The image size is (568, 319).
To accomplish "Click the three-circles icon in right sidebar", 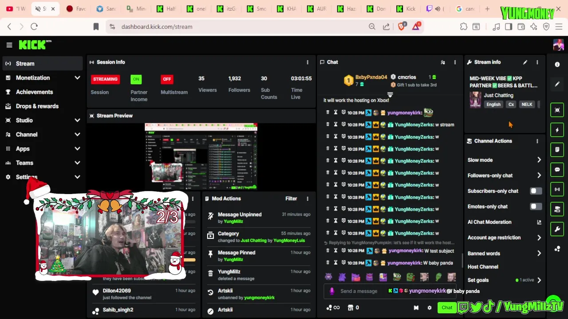I will pos(557,249).
